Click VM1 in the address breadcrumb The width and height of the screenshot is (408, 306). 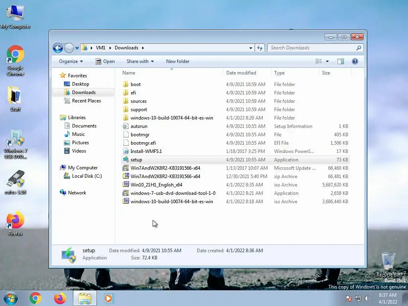click(100, 48)
